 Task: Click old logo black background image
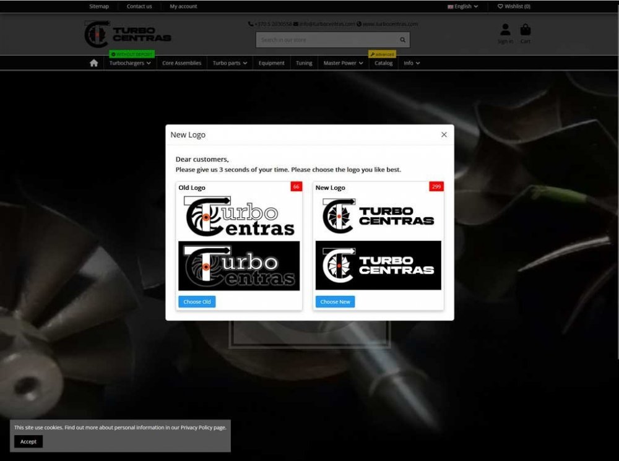click(239, 266)
